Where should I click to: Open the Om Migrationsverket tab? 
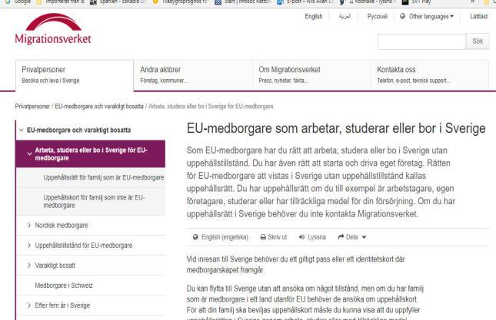pos(311,75)
